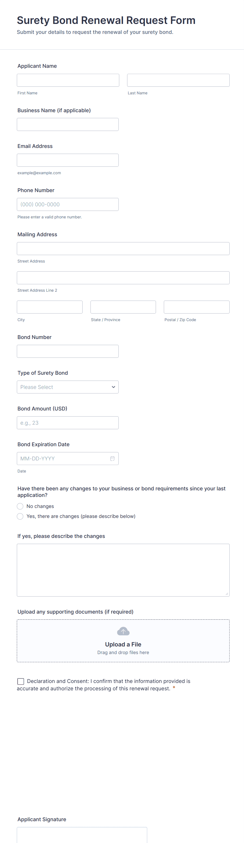Click the cloud upload icon
The width and height of the screenshot is (244, 843).
pyautogui.click(x=123, y=631)
